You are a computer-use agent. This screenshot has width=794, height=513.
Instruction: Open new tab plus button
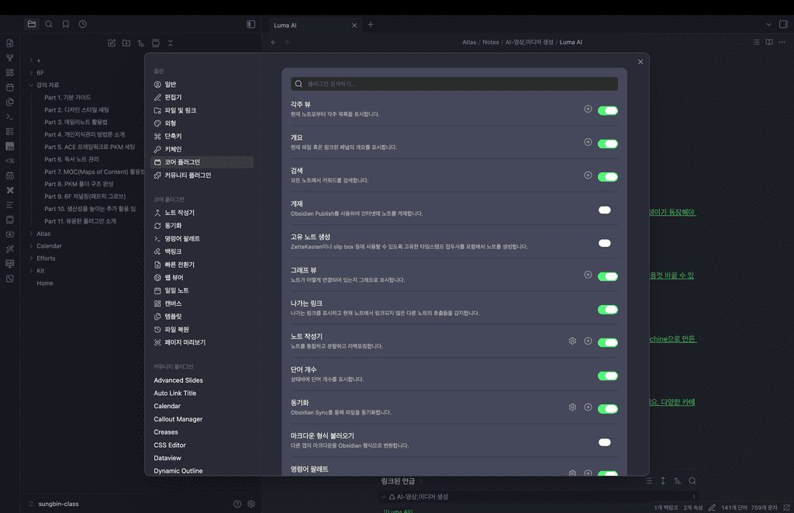[370, 24]
